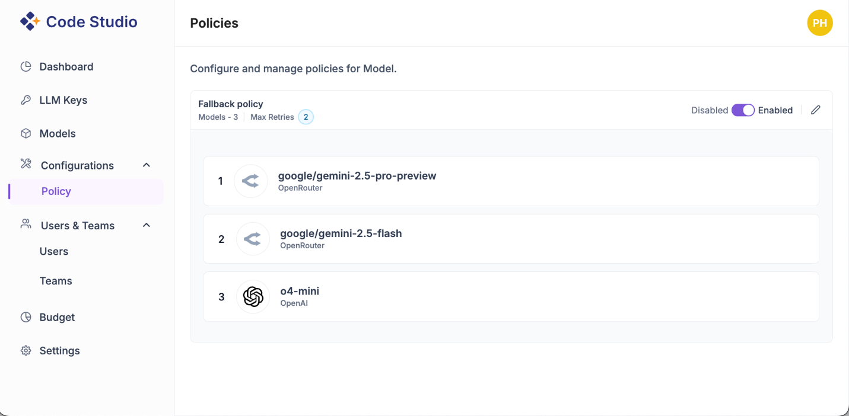
Task: Open the PH profile avatar
Action: (820, 23)
